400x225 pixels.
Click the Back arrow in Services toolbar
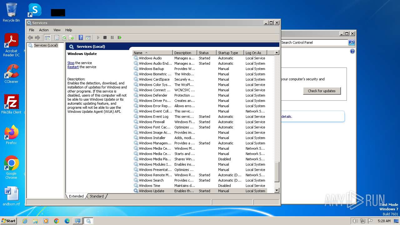click(x=30, y=37)
